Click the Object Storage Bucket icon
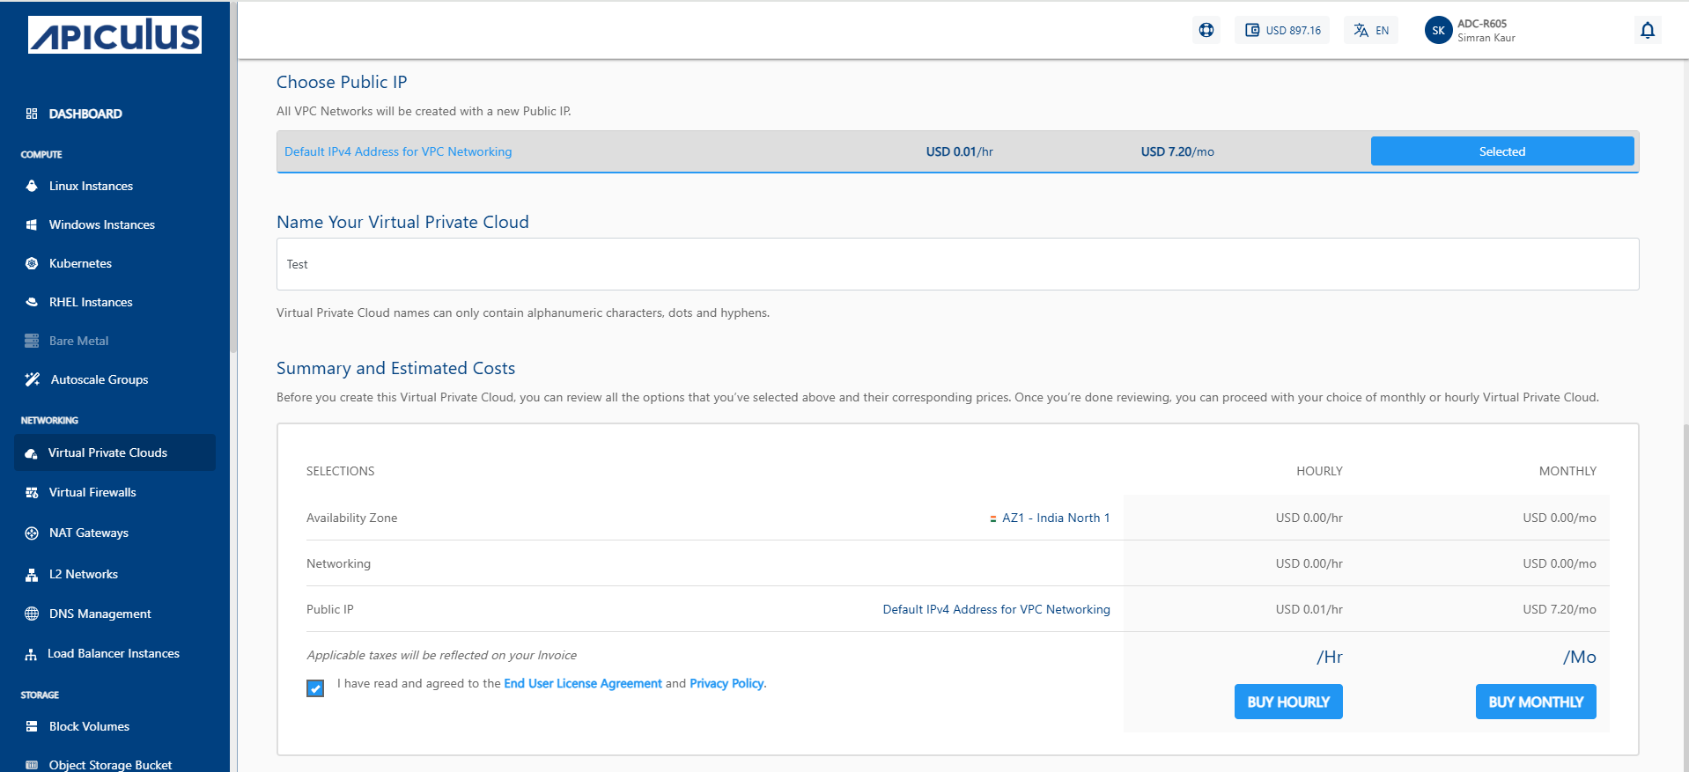This screenshot has height=772, width=1689. pyautogui.click(x=32, y=765)
